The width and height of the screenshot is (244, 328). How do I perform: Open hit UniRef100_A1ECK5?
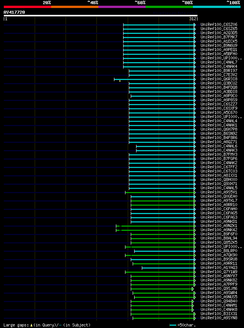click(219, 42)
